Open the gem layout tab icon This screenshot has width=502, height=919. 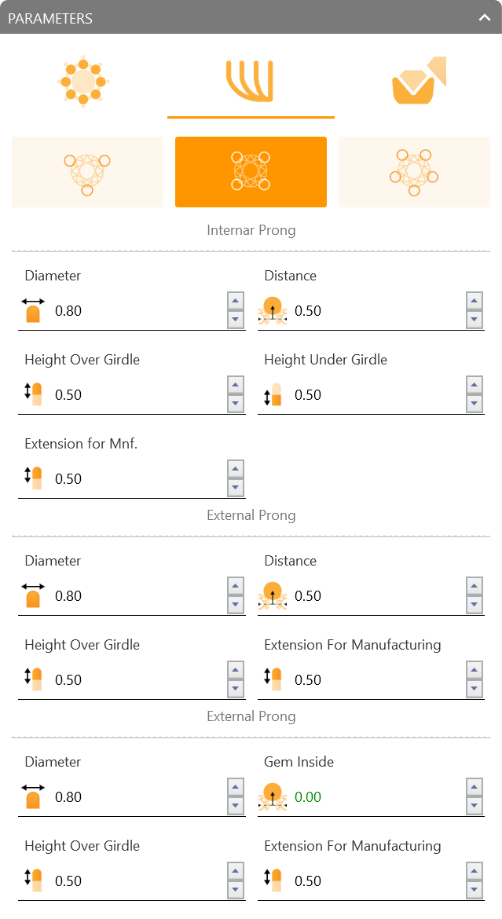pos(83,82)
